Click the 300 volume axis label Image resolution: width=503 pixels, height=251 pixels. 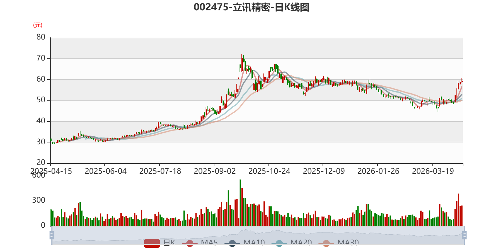pyautogui.click(x=39, y=200)
